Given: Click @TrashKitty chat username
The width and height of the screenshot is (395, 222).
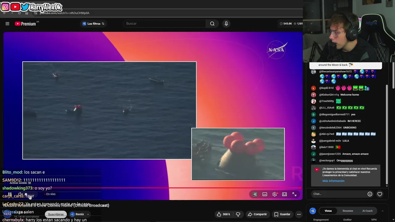Looking at the screenshot, I should coord(326,101).
